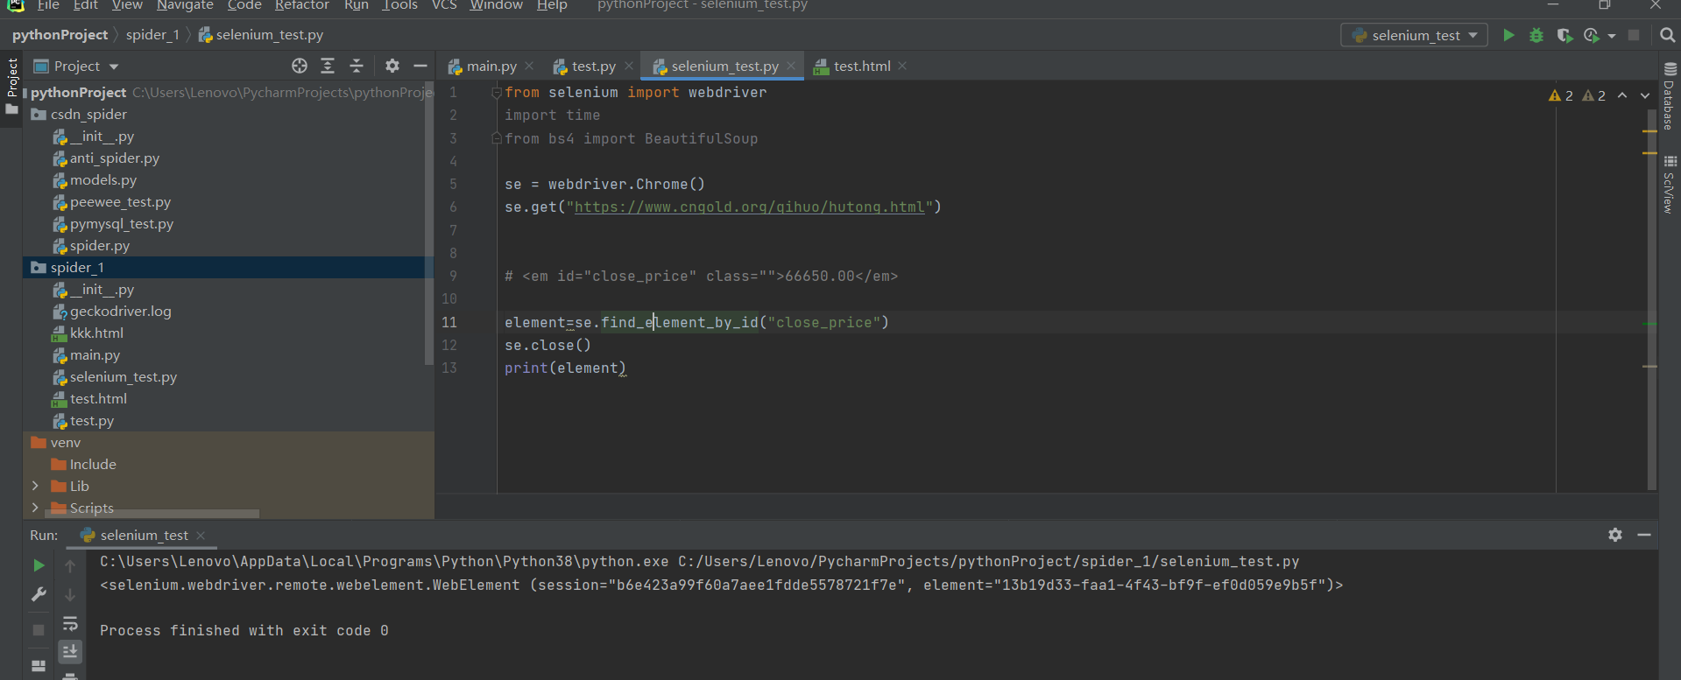Open run configuration wrench icon in Run panel
Viewport: 1681px width, 680px height.
click(39, 595)
